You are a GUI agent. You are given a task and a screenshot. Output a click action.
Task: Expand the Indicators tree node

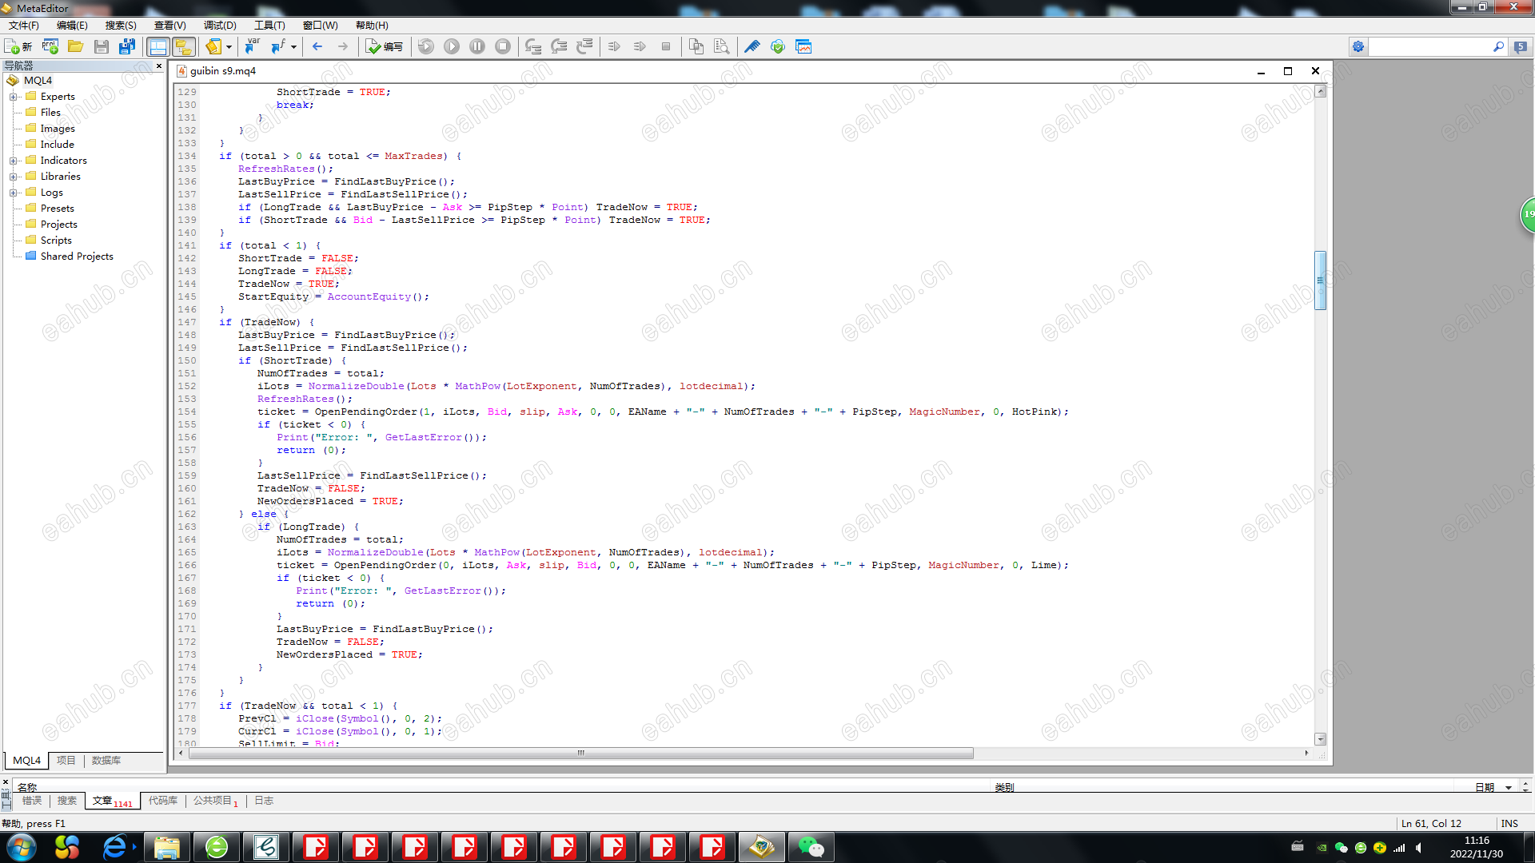pyautogui.click(x=13, y=161)
